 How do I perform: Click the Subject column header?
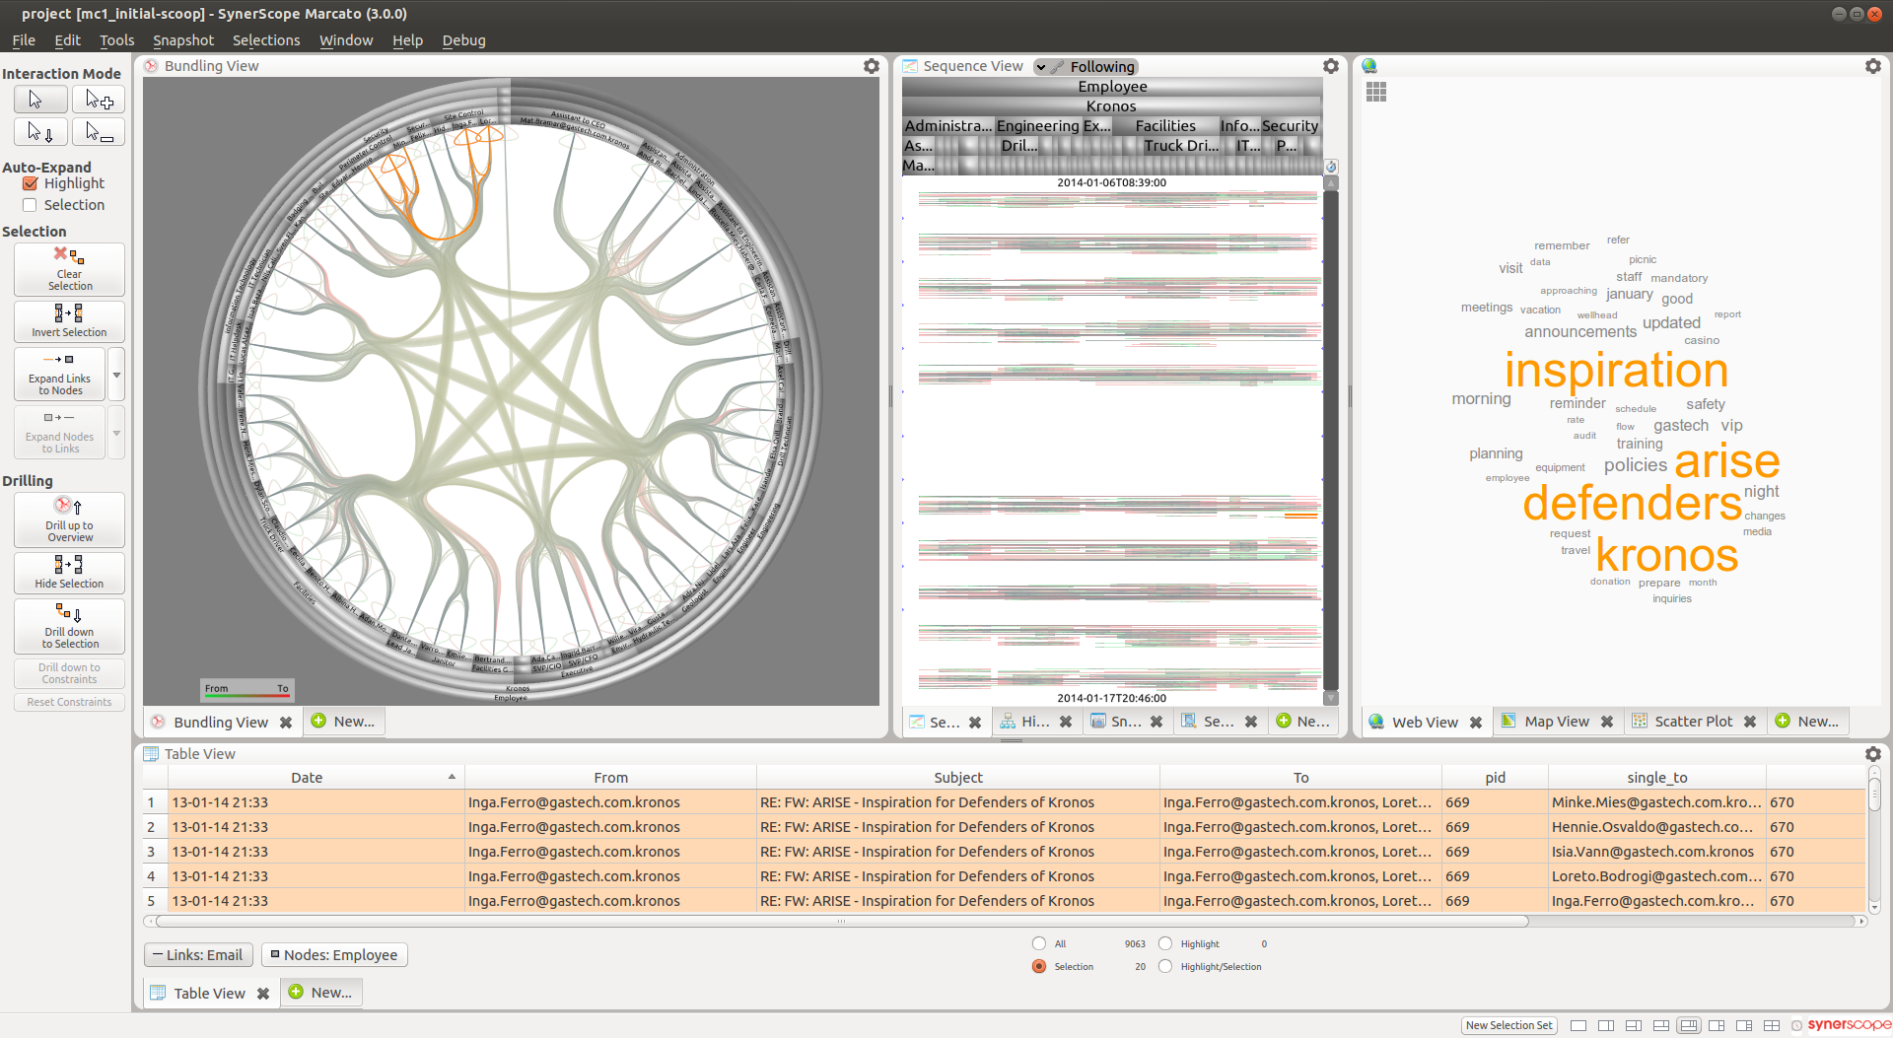point(958,778)
